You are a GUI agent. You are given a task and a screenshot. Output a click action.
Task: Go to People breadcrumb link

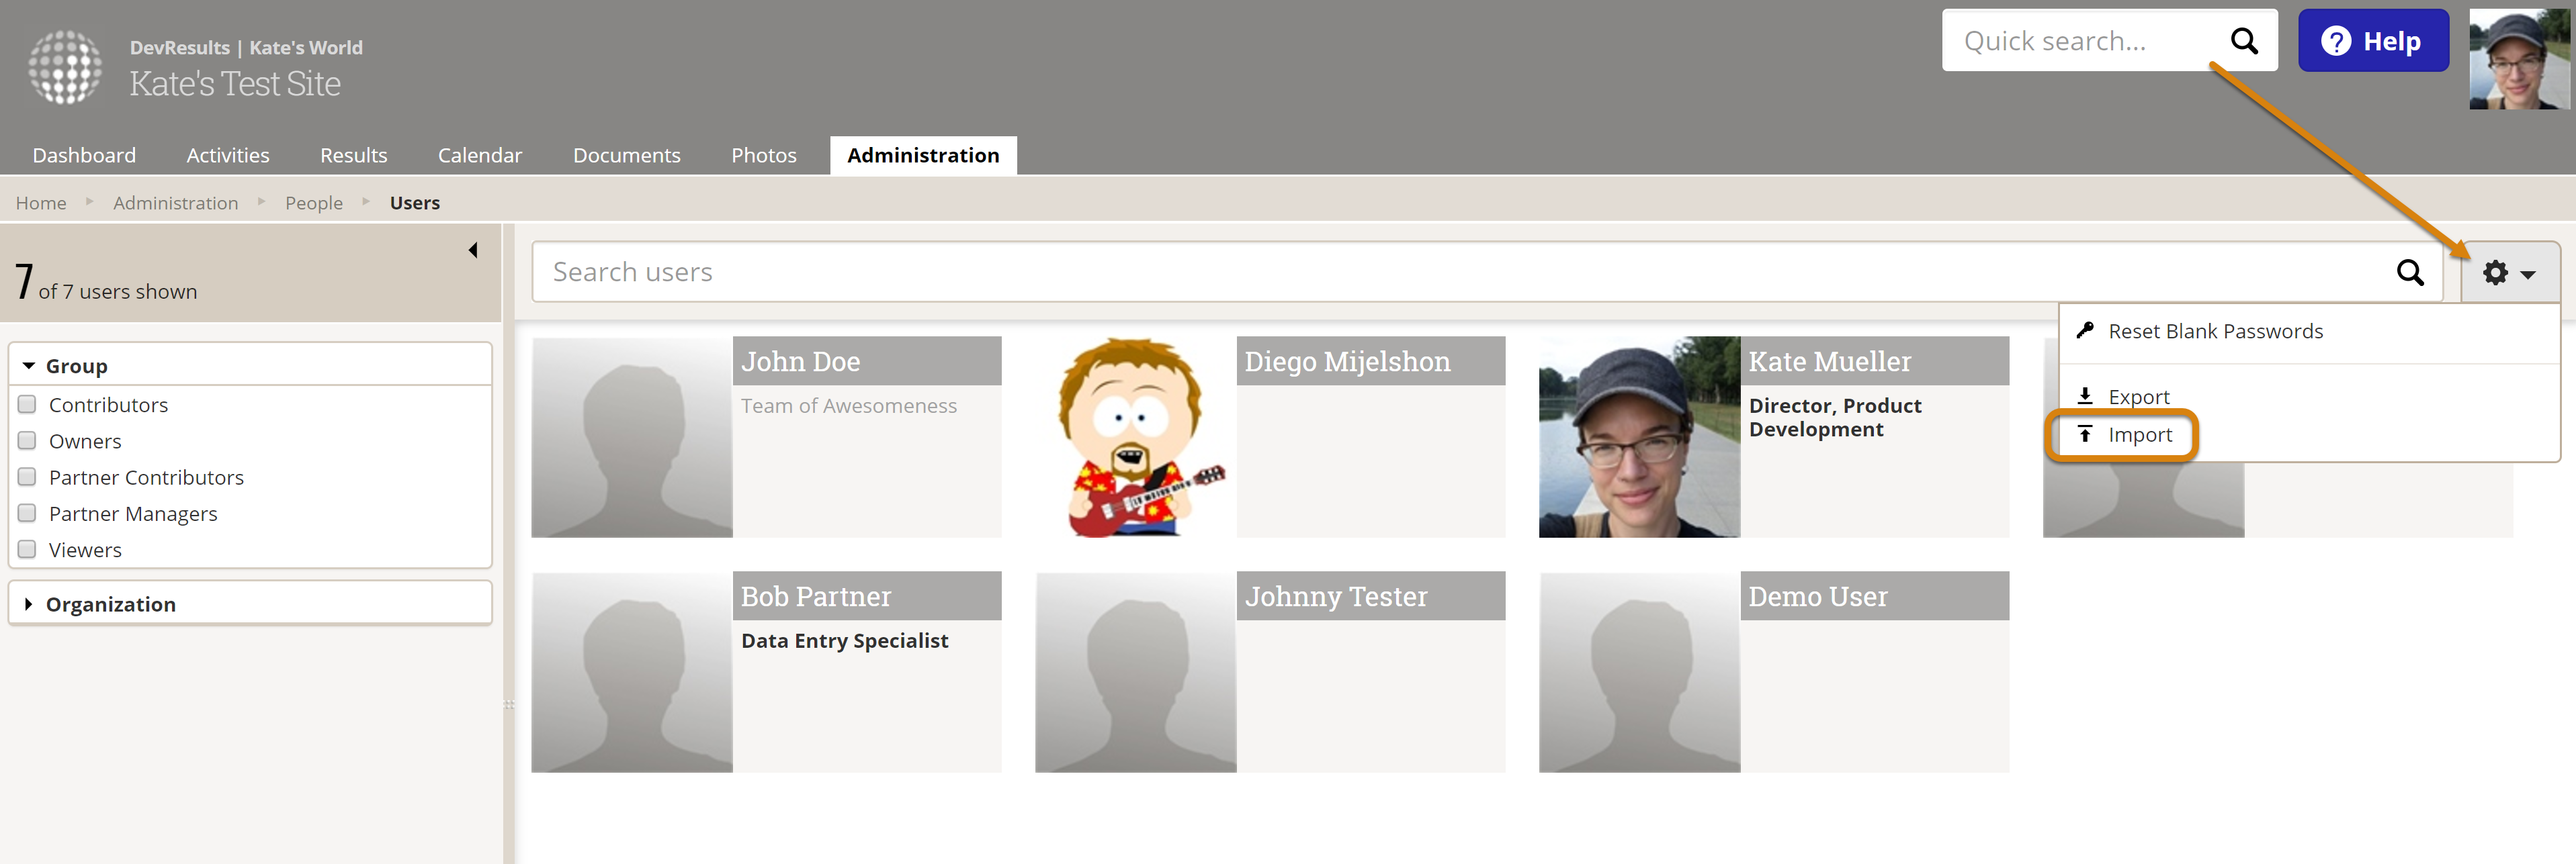313,203
